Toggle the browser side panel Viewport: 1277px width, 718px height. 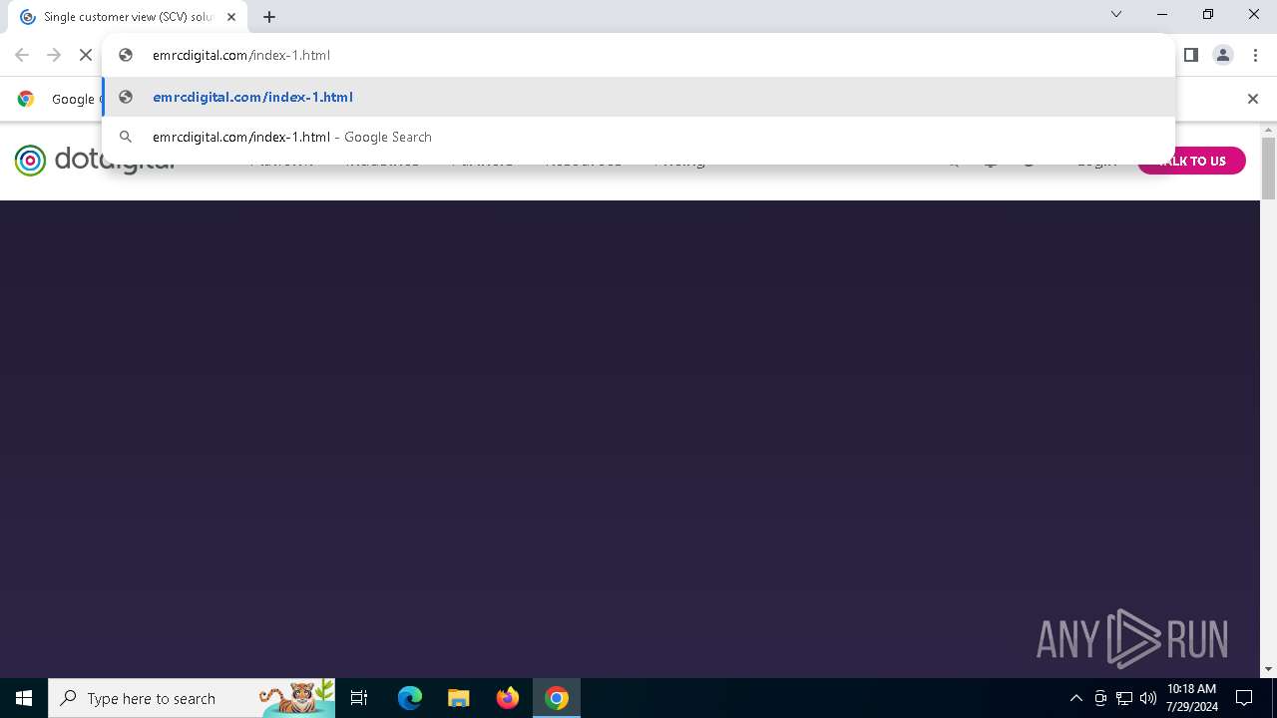(x=1190, y=55)
